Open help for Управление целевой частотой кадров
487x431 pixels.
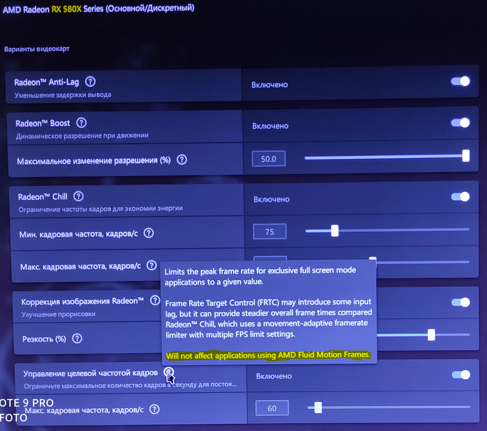coord(168,372)
